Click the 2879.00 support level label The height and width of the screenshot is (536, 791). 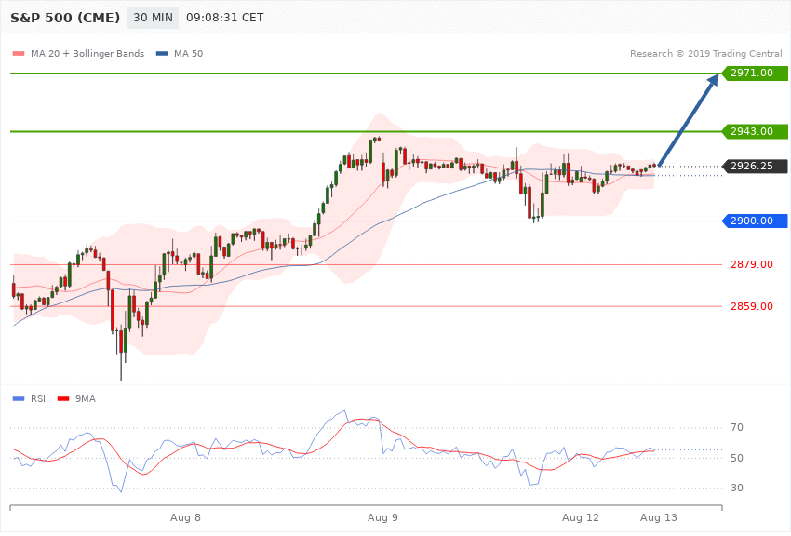pyautogui.click(x=752, y=264)
